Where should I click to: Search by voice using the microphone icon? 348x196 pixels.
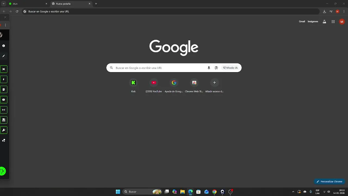click(209, 68)
